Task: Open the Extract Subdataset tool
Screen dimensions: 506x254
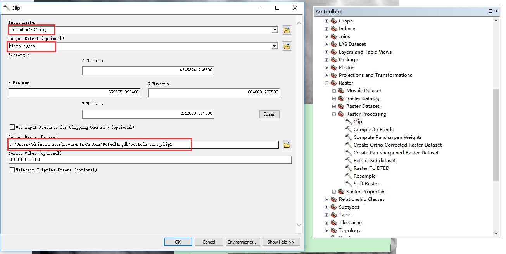Action: (375, 161)
